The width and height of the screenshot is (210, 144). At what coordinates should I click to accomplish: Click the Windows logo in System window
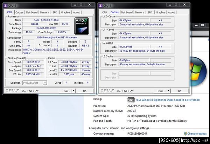point(198,71)
